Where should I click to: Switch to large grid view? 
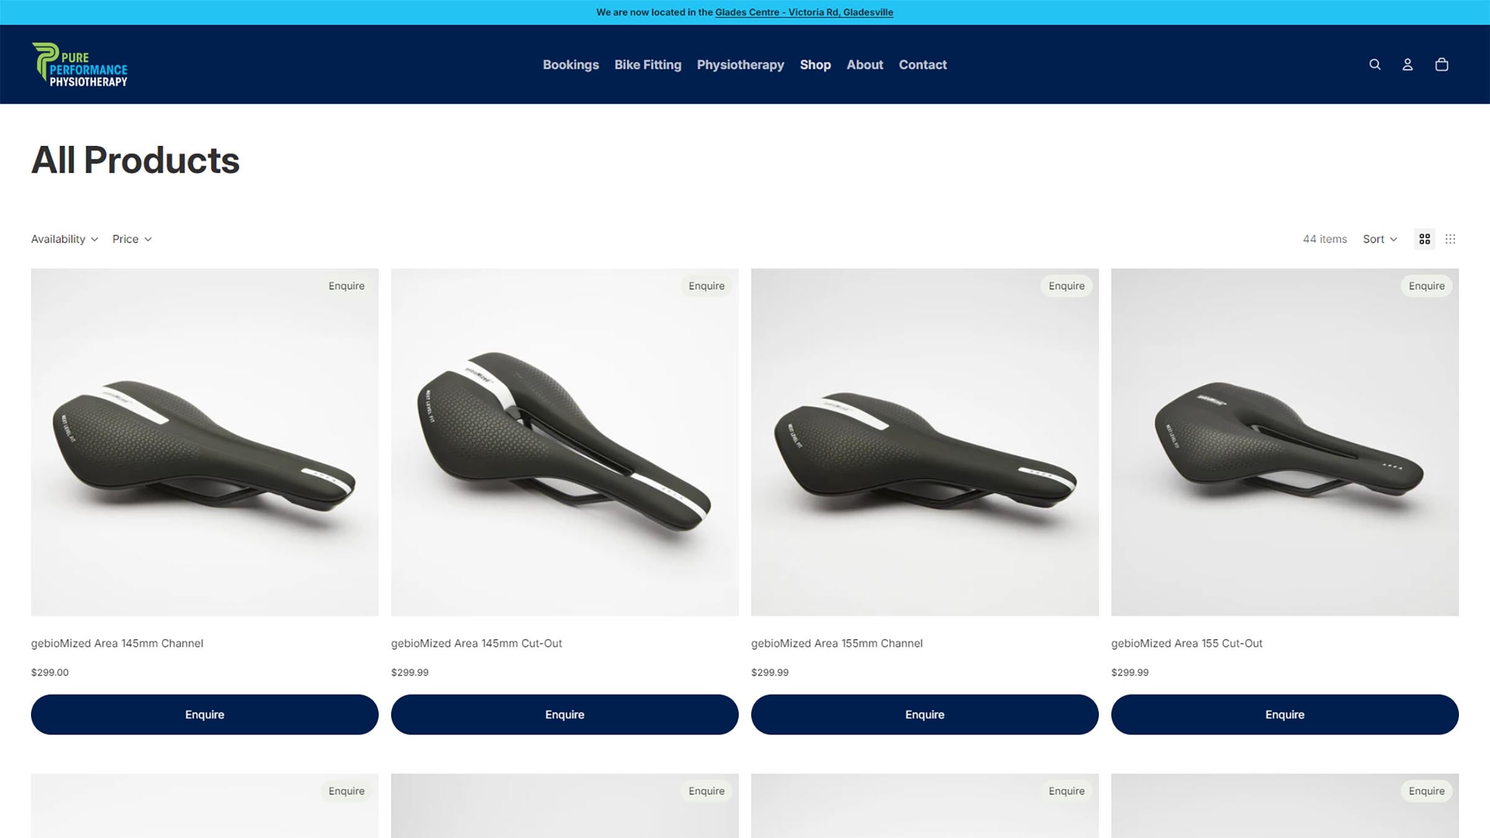point(1425,239)
